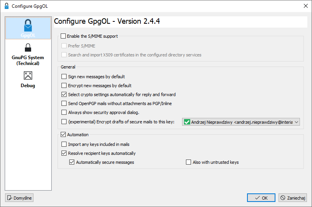The width and height of the screenshot is (312, 207).
Task: Click the OK button
Action: pos(261,198)
